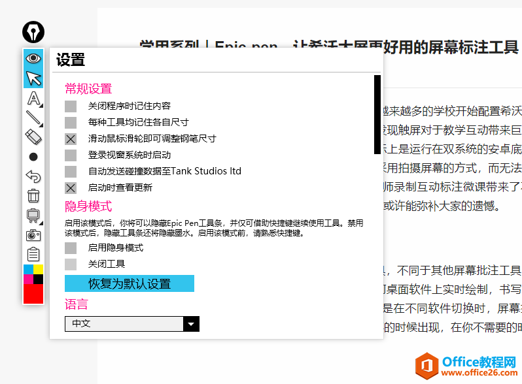Click the Epic Pen logo icon
This screenshot has width=522, height=384.
(33, 32)
